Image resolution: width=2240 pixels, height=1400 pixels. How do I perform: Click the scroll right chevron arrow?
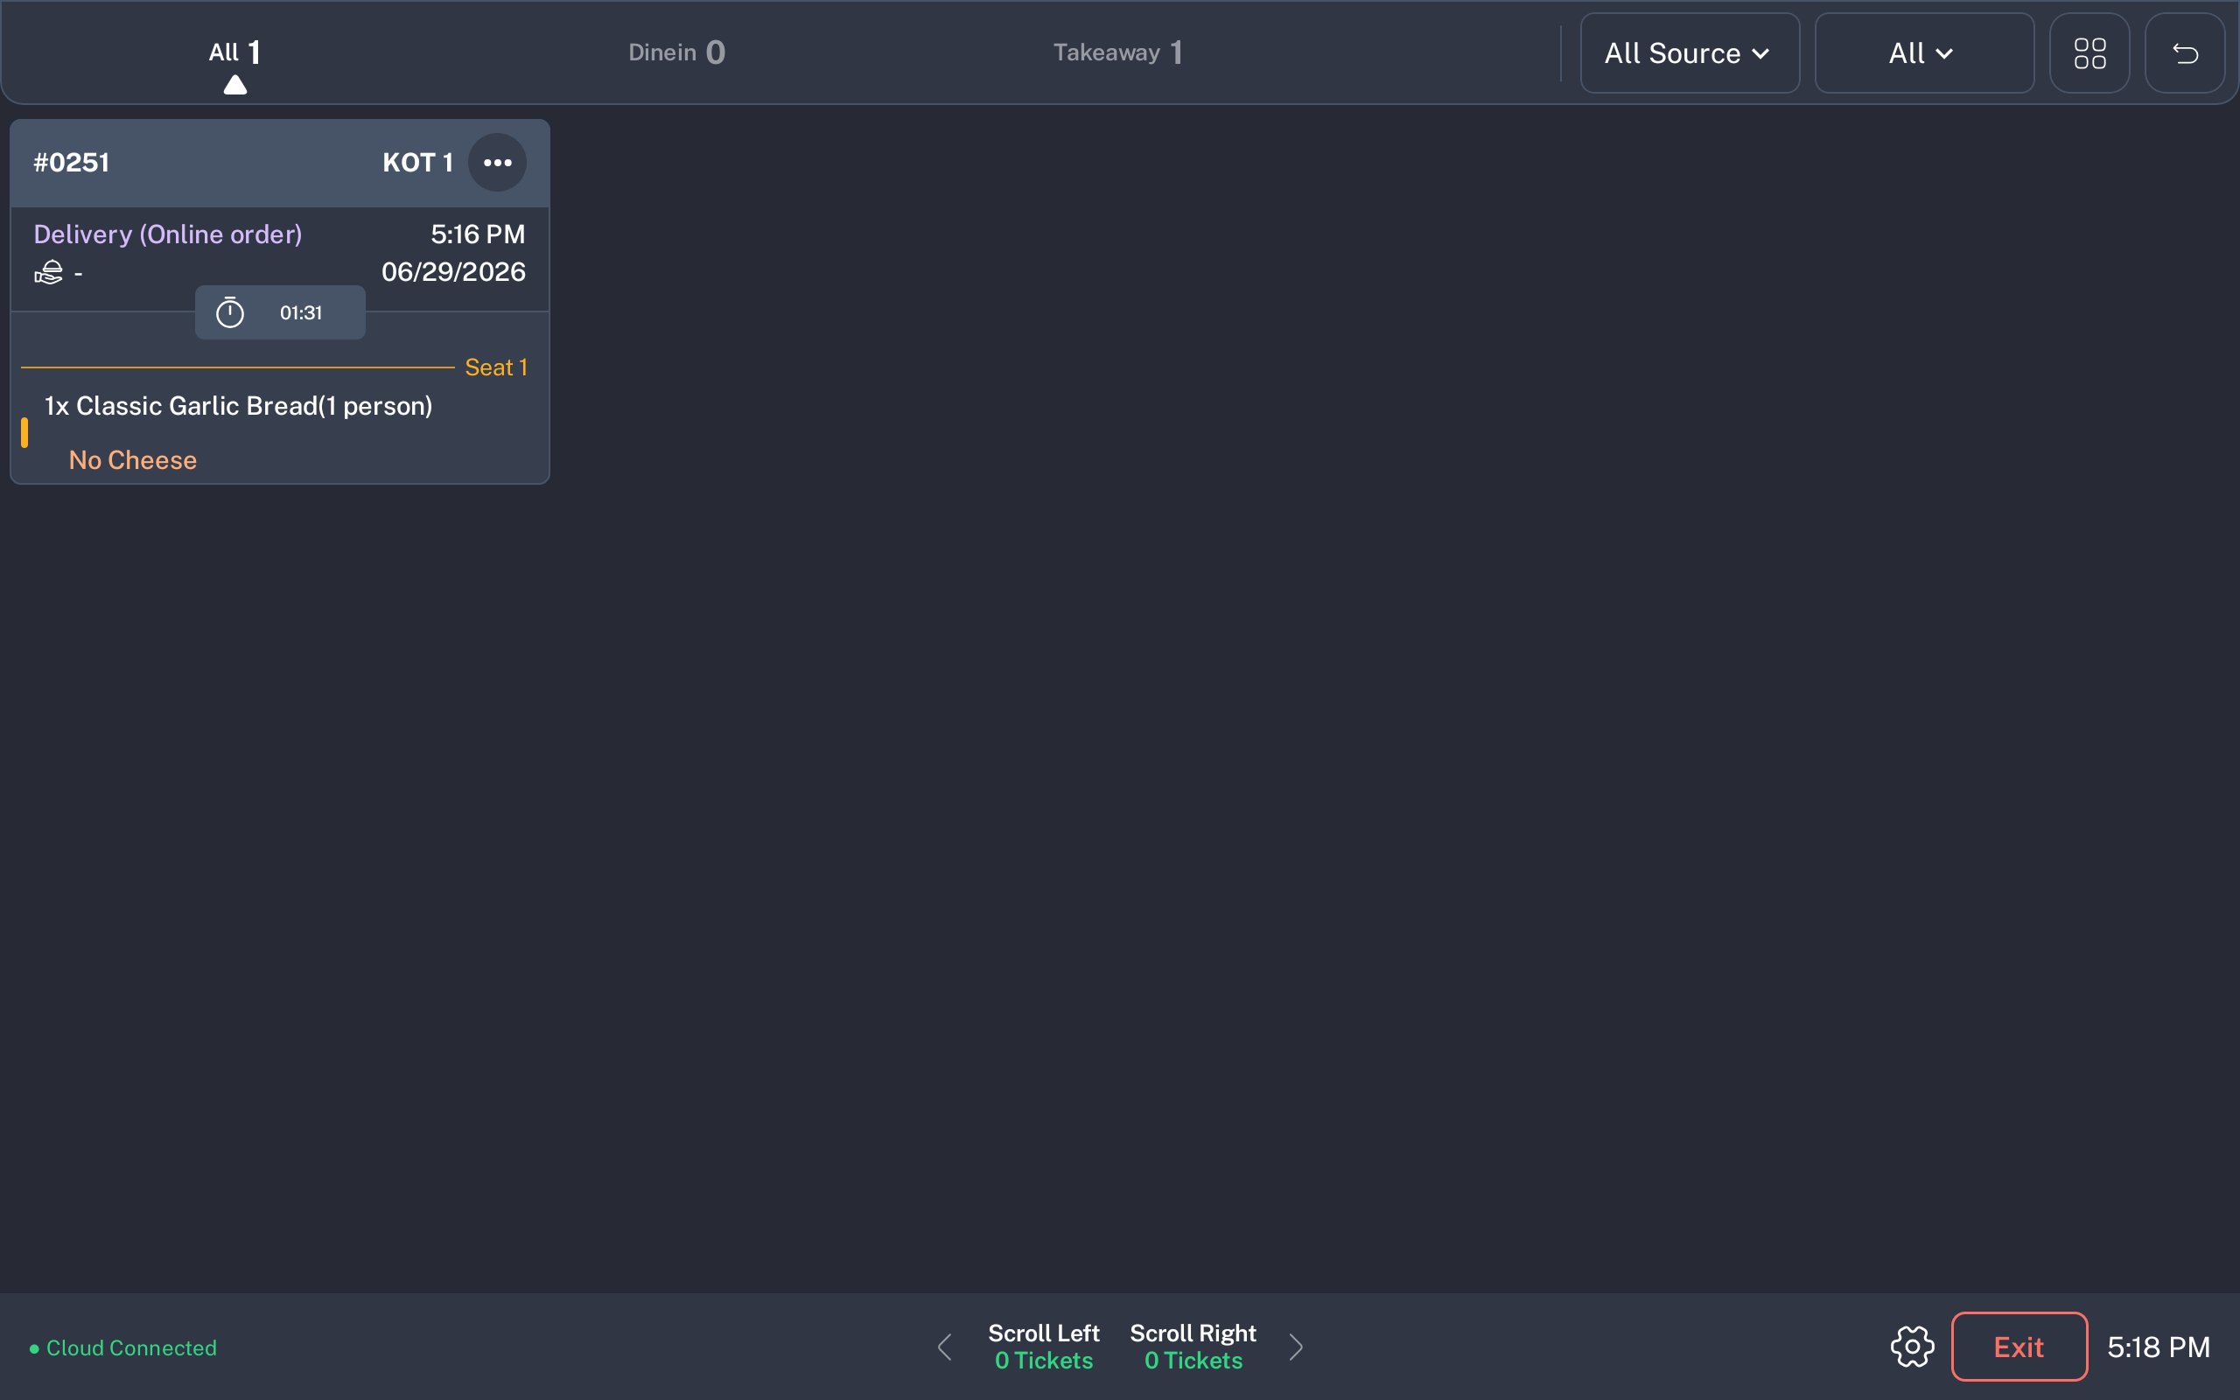pyautogui.click(x=1296, y=1347)
